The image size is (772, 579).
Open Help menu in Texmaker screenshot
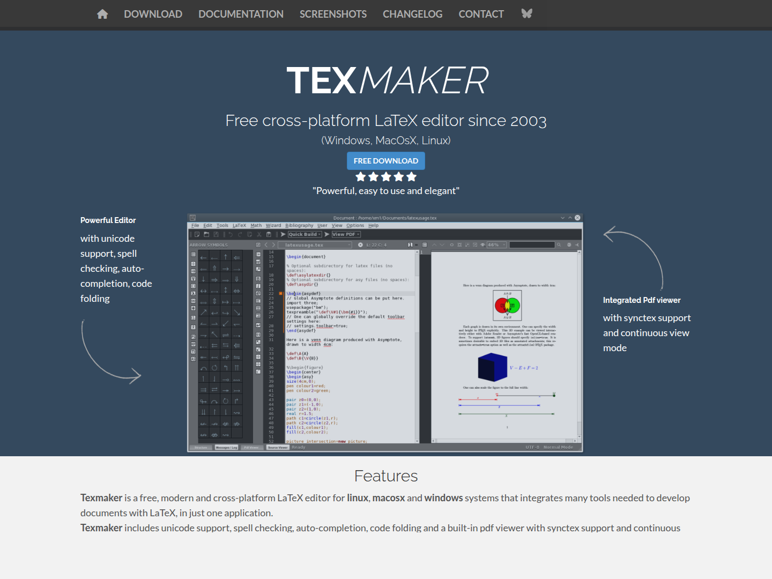(374, 226)
